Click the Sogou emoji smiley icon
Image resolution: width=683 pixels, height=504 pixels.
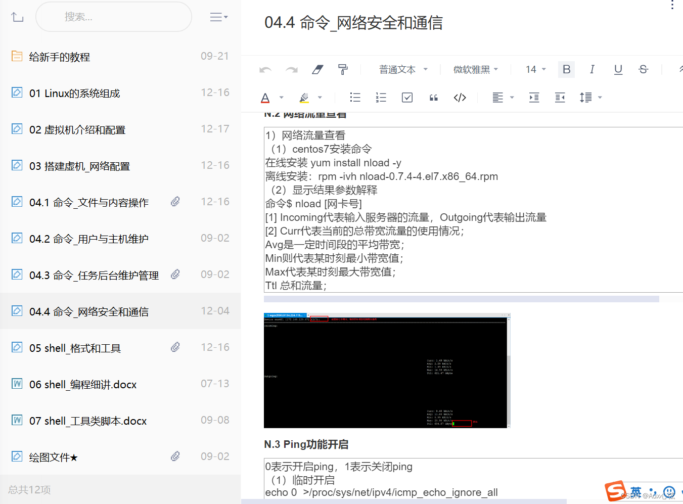click(x=669, y=491)
